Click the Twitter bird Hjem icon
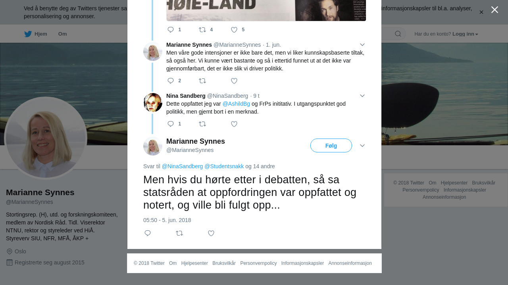This screenshot has width=508, height=285. click(x=28, y=34)
